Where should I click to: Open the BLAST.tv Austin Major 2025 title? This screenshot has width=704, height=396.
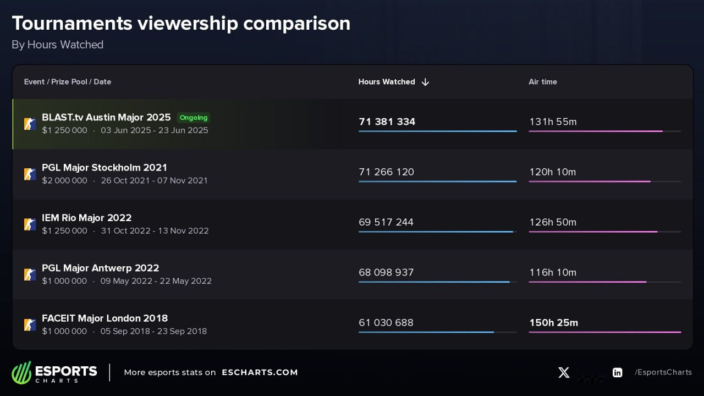[106, 117]
